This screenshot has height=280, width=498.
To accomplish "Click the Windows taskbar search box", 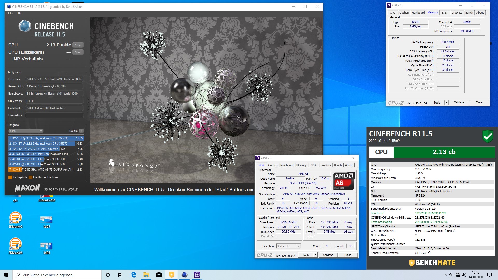I will (x=57, y=275).
